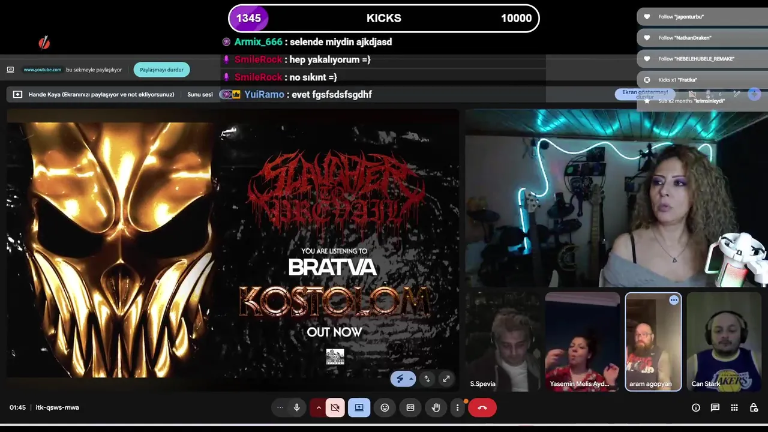Click the Follow "NathanDraken" alert

(x=702, y=38)
